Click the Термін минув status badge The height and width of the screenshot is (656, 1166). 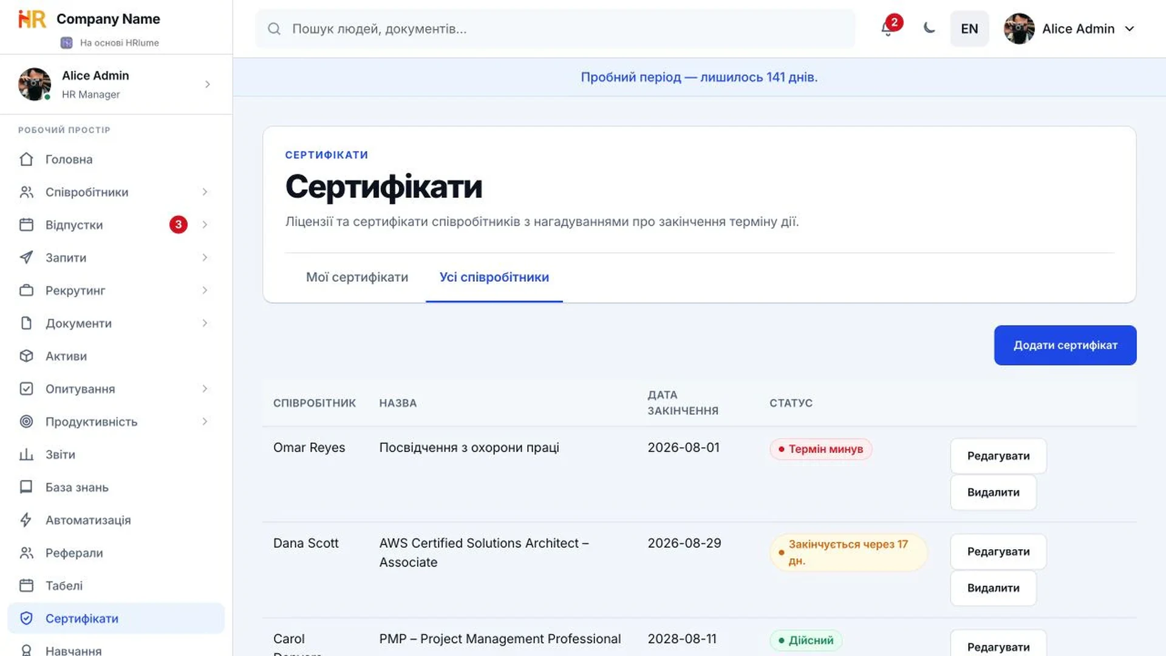click(820, 449)
